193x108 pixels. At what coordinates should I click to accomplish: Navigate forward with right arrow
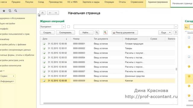pyautogui.click(x=56, y=13)
